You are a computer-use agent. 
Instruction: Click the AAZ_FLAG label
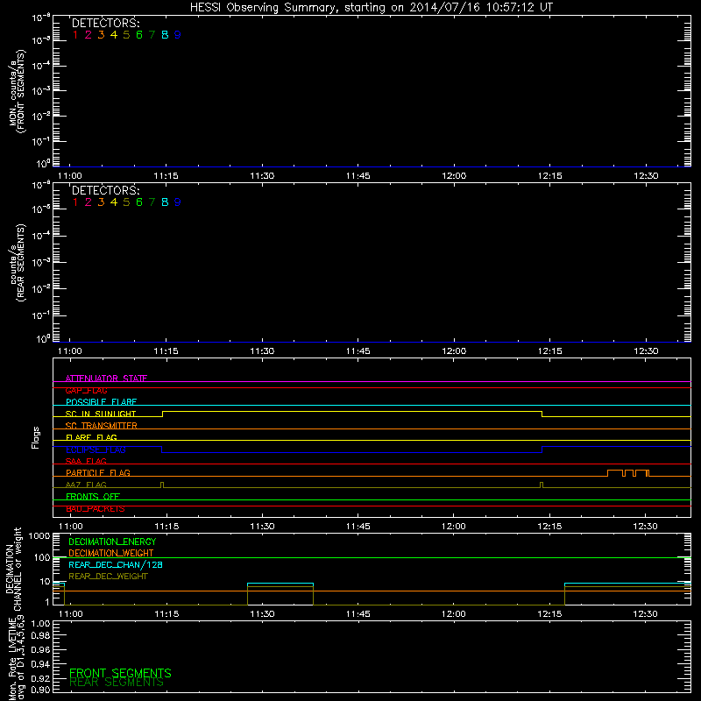click(86, 485)
